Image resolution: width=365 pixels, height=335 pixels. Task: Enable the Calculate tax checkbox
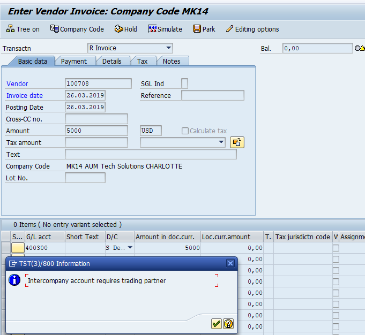pos(185,131)
